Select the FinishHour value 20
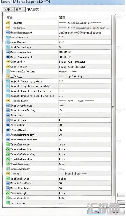 coord(85,125)
